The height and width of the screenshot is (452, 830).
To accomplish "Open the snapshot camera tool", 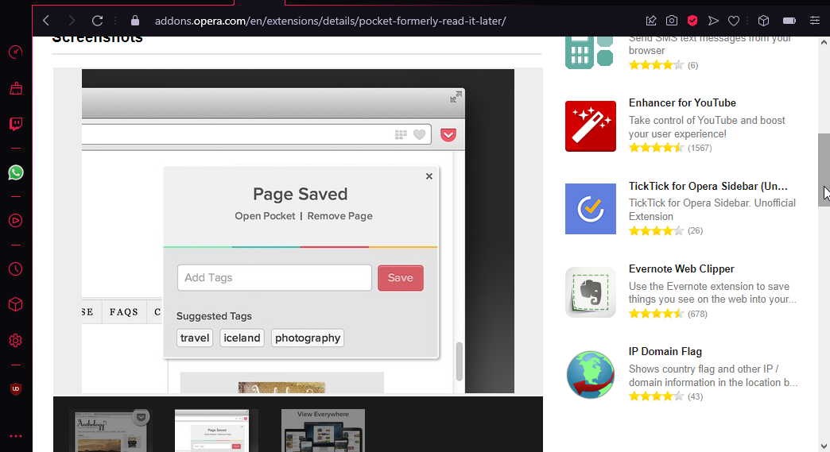I will pyautogui.click(x=672, y=21).
